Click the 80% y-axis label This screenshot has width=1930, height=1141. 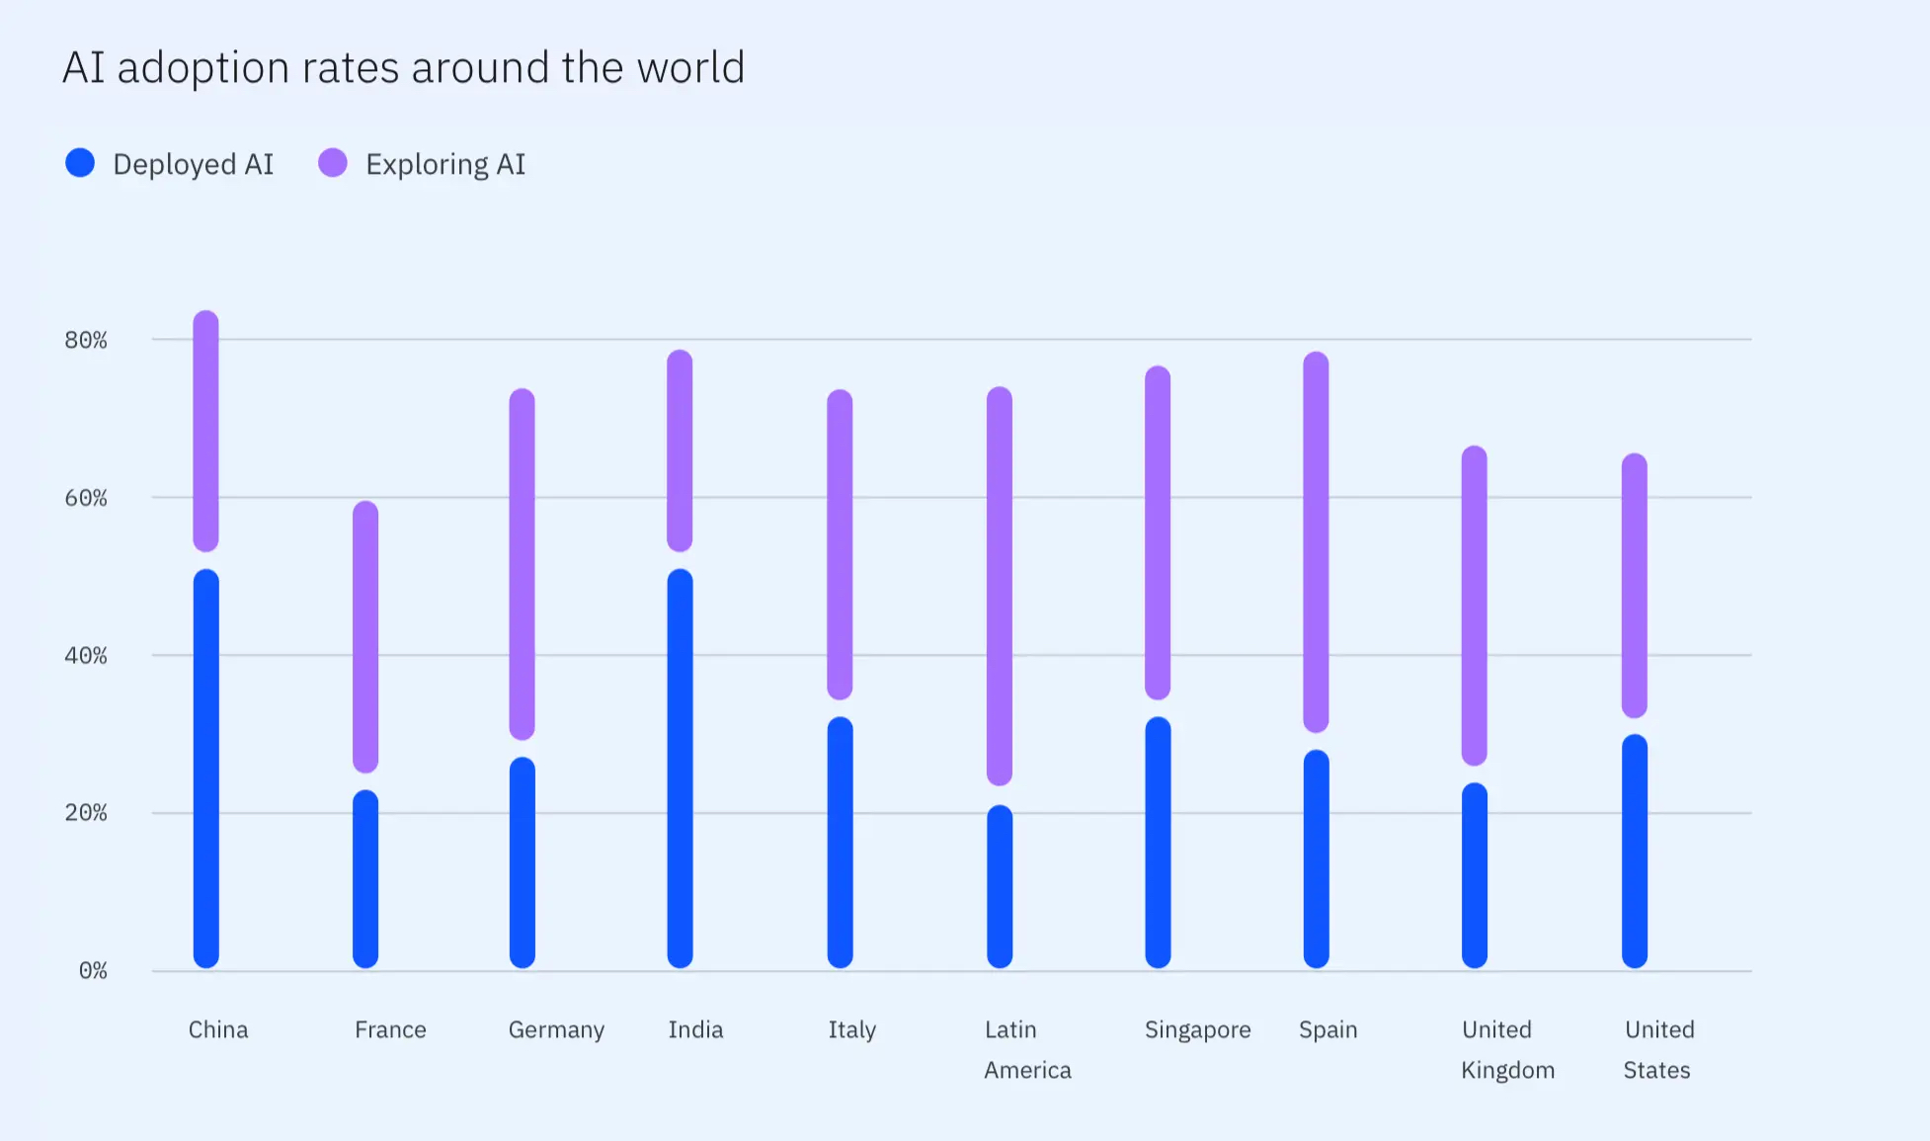(x=86, y=340)
